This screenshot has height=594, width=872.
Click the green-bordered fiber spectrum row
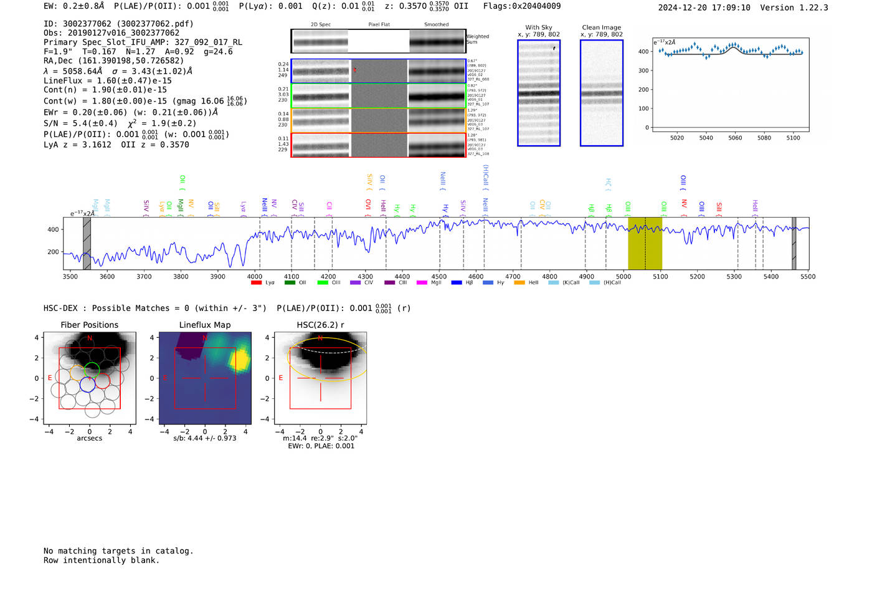pyautogui.click(x=378, y=96)
